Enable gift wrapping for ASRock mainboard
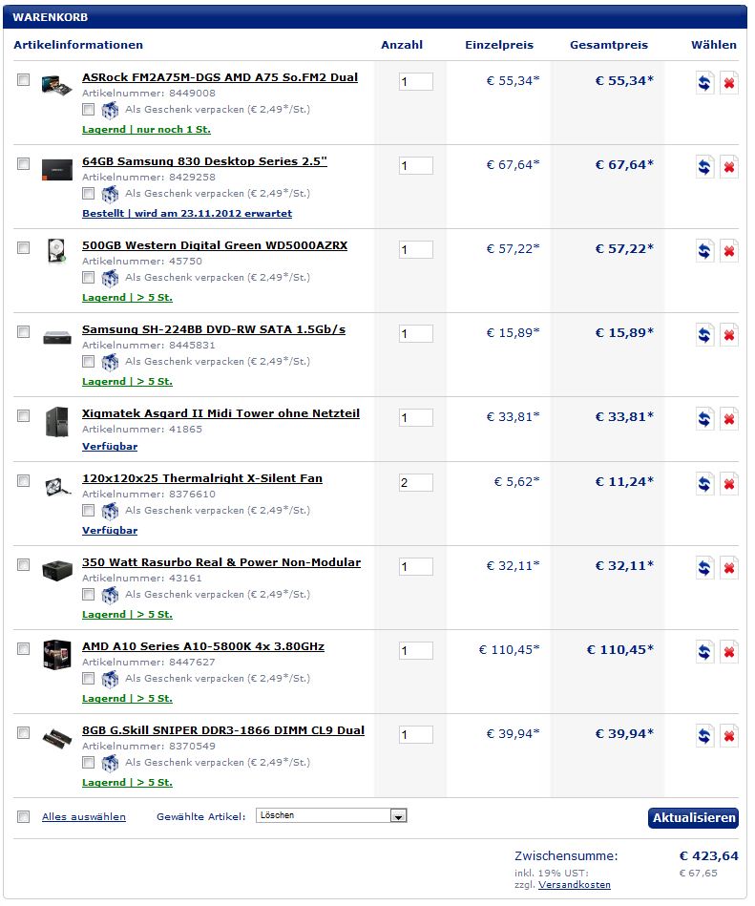 point(88,109)
